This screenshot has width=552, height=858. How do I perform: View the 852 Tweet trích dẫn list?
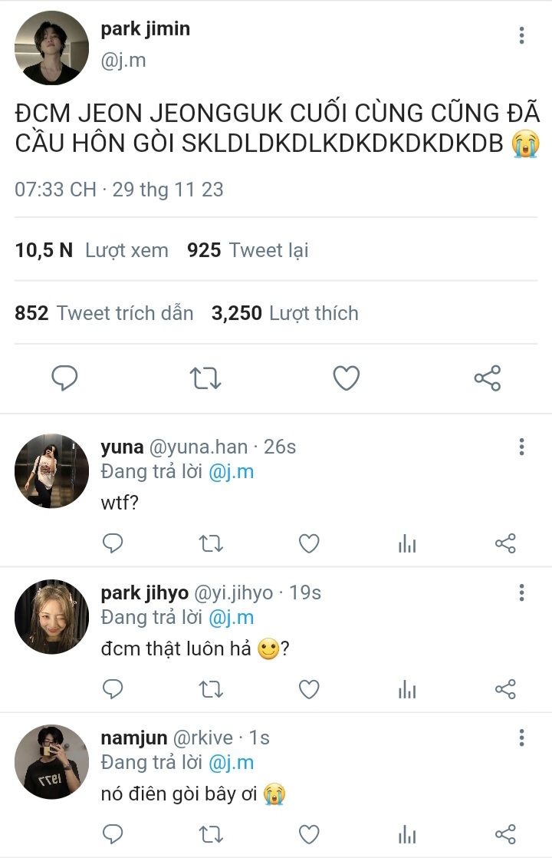[x=104, y=313]
